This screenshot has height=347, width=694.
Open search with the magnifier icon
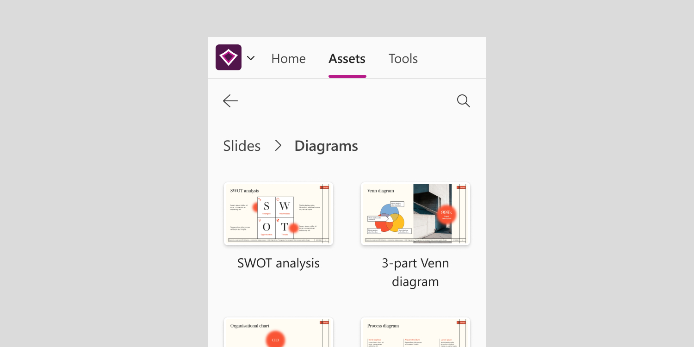[x=463, y=101]
